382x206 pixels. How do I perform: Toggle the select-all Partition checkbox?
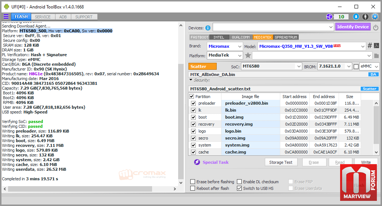192,97
